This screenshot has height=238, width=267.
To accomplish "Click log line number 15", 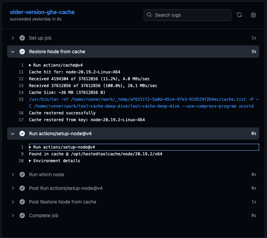I will [21, 99].
